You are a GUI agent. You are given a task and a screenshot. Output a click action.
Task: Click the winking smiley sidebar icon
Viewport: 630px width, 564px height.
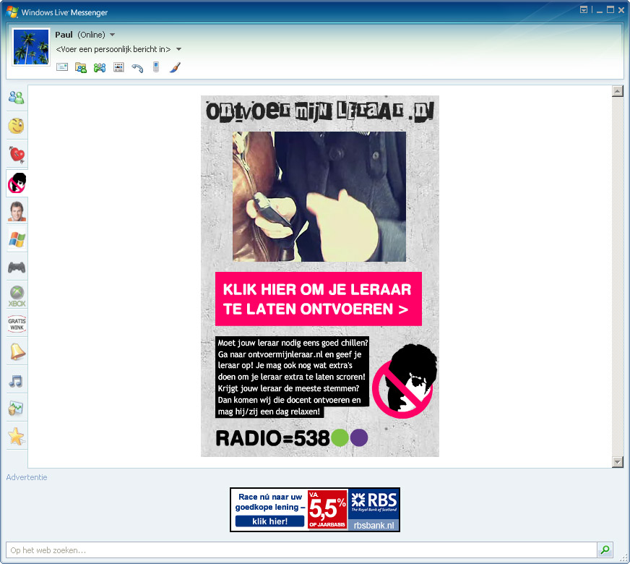point(17,126)
